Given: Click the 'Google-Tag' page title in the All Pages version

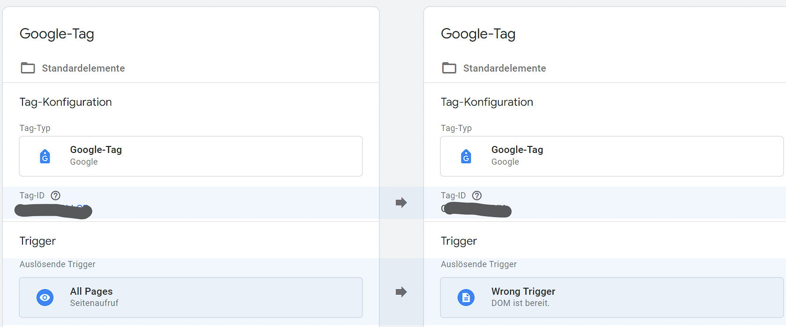Looking at the screenshot, I should (57, 34).
